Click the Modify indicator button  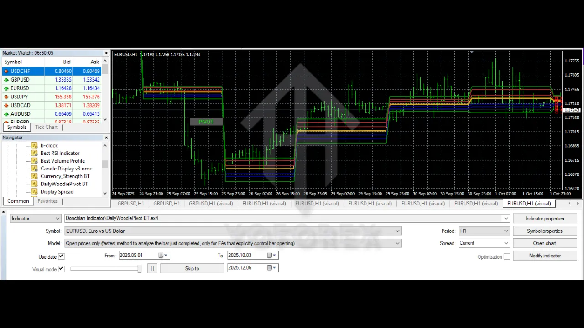coord(545,256)
